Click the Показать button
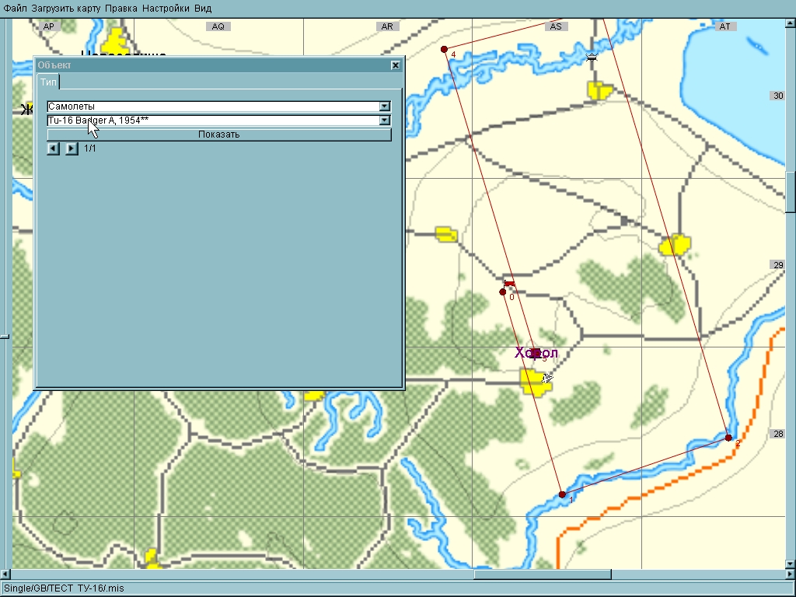Image resolution: width=796 pixels, height=597 pixels. pyautogui.click(x=218, y=134)
